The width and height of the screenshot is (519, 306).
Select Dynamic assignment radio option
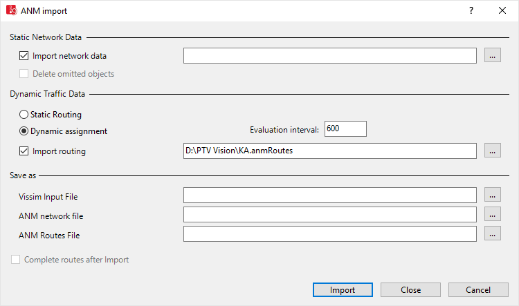tap(24, 131)
